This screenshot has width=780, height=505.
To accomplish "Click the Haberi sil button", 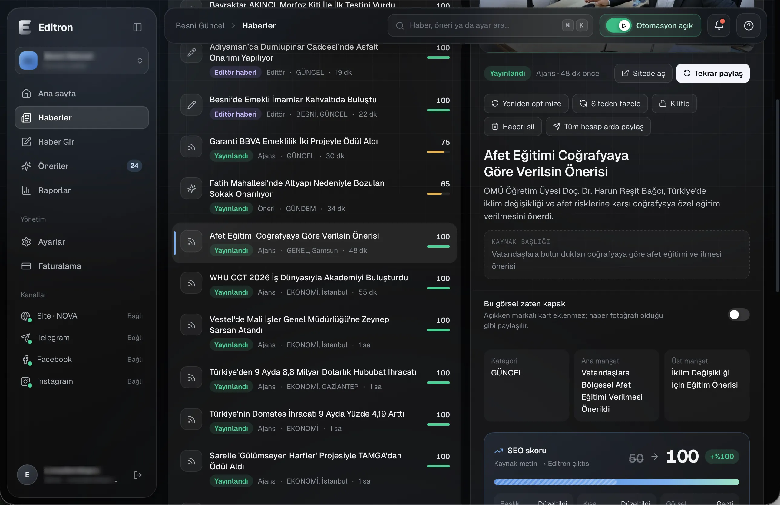I will click(x=513, y=127).
